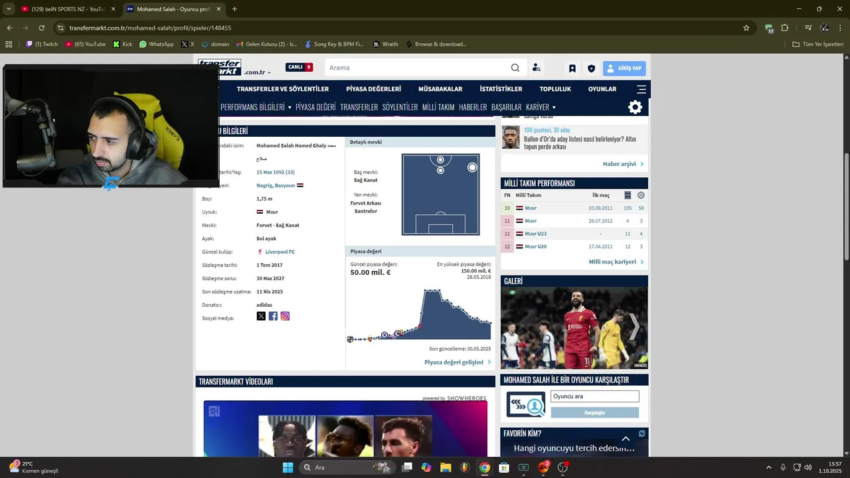The image size is (850, 478).
Task: Open Chrome tab search dropdown arrow
Action: click(9, 9)
